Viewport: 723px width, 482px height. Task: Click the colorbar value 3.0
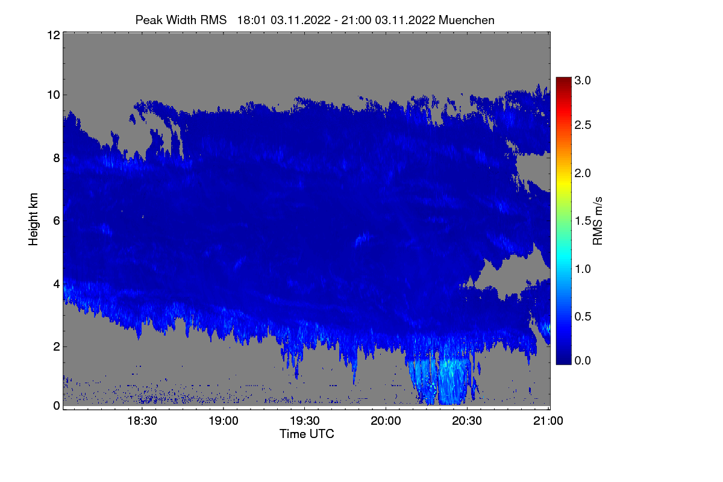point(582,80)
